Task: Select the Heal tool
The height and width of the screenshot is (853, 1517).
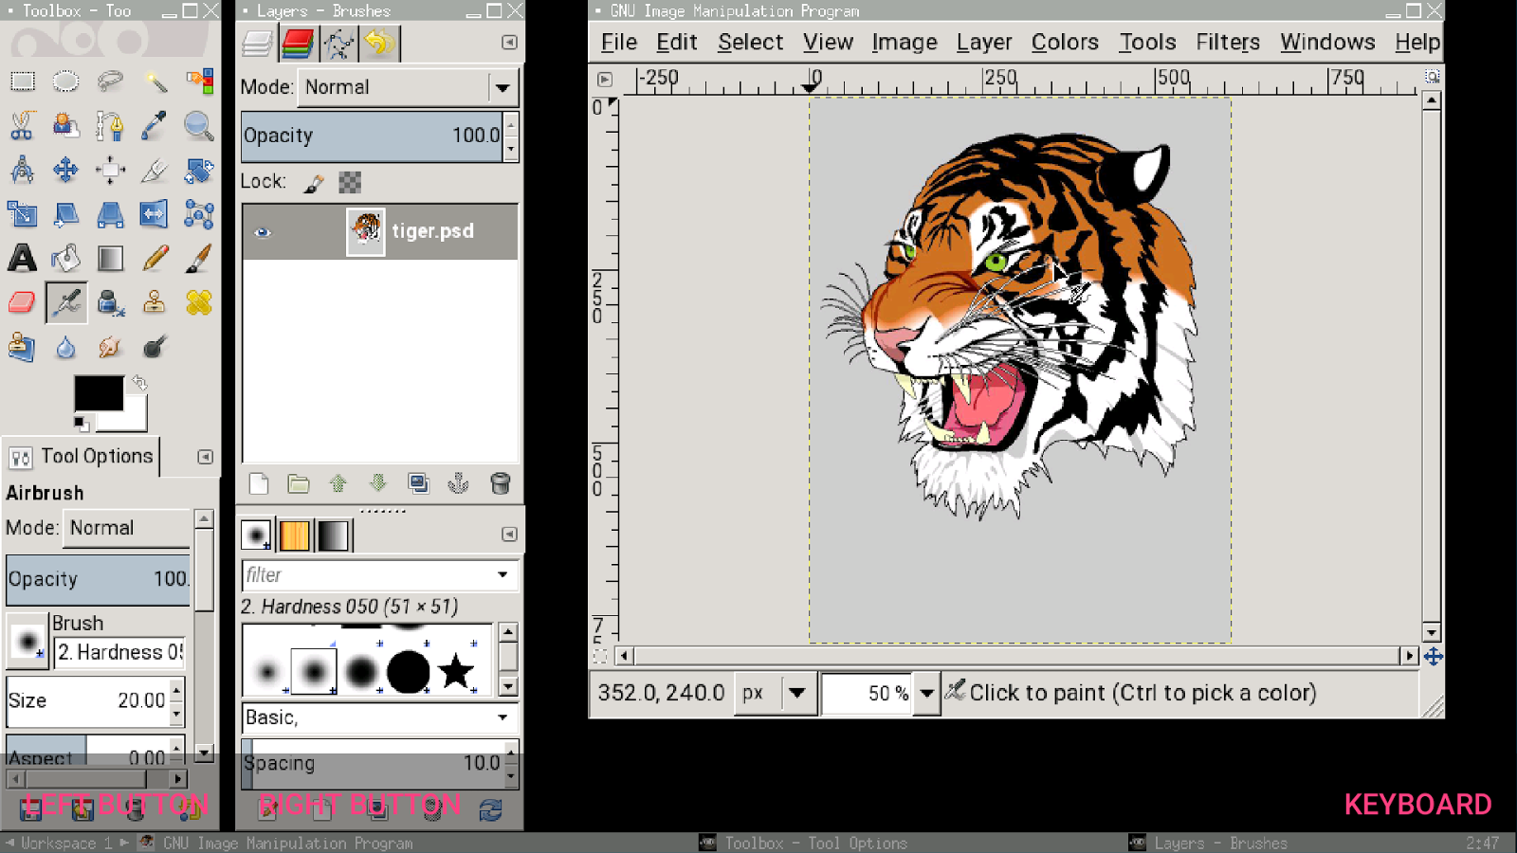Action: pos(199,302)
